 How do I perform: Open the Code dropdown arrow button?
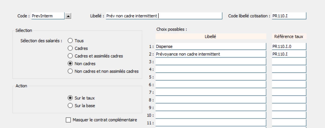point(68,16)
